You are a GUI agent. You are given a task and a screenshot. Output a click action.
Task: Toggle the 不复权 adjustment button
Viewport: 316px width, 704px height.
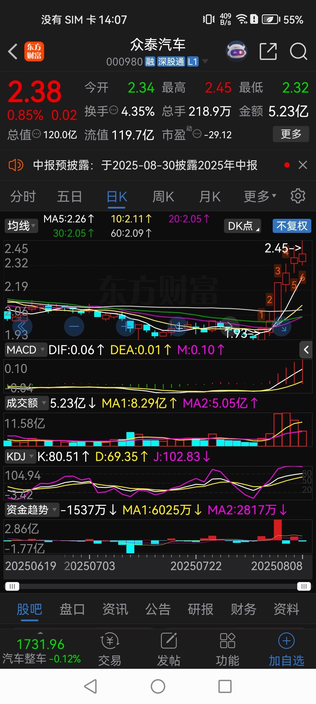(292, 226)
